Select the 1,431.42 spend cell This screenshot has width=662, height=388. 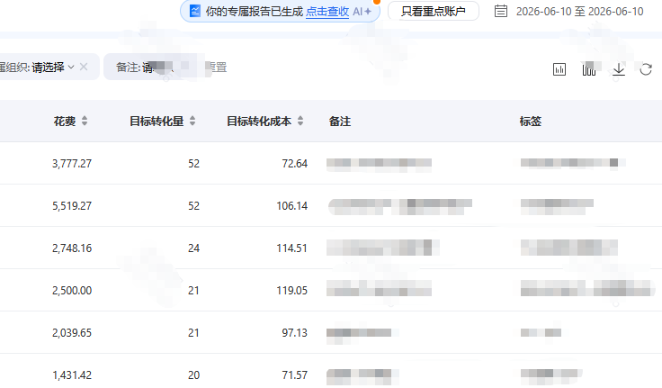click(x=72, y=374)
